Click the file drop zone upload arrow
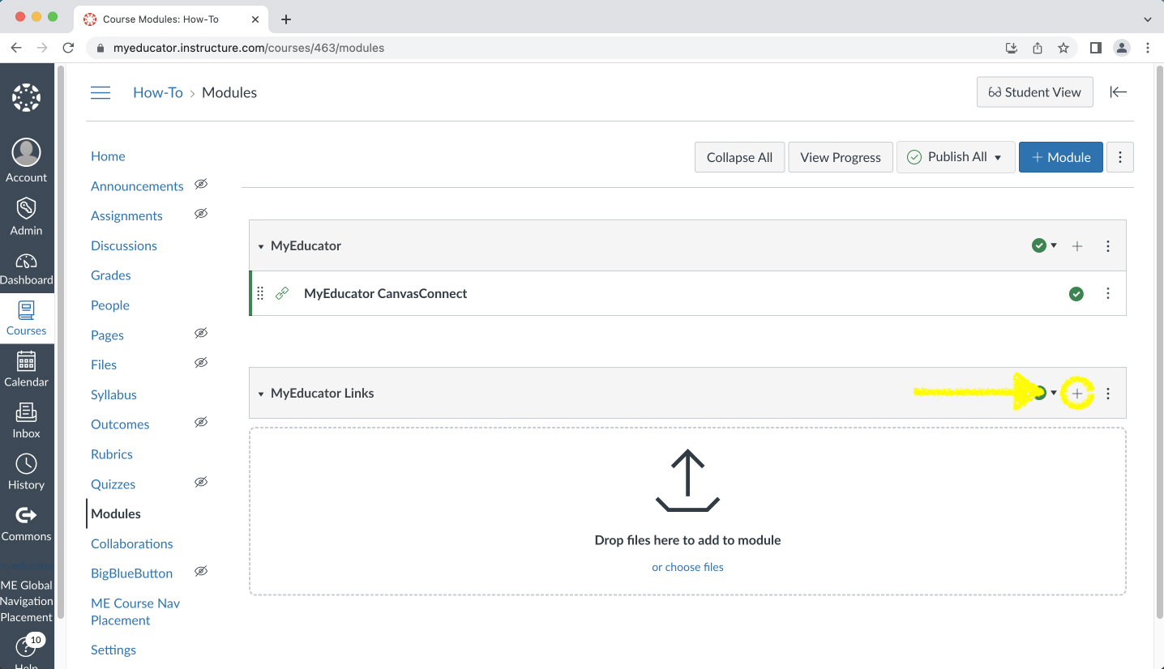 coord(687,481)
